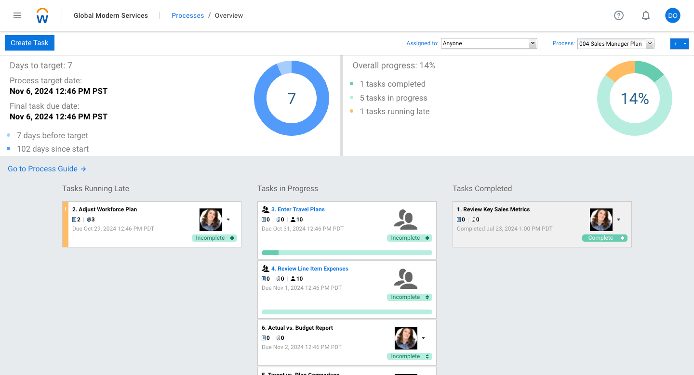Viewport: 694px width, 375px height.
Task: Expand the avatar dropdown on Actual vs. Budget Report
Action: click(424, 337)
